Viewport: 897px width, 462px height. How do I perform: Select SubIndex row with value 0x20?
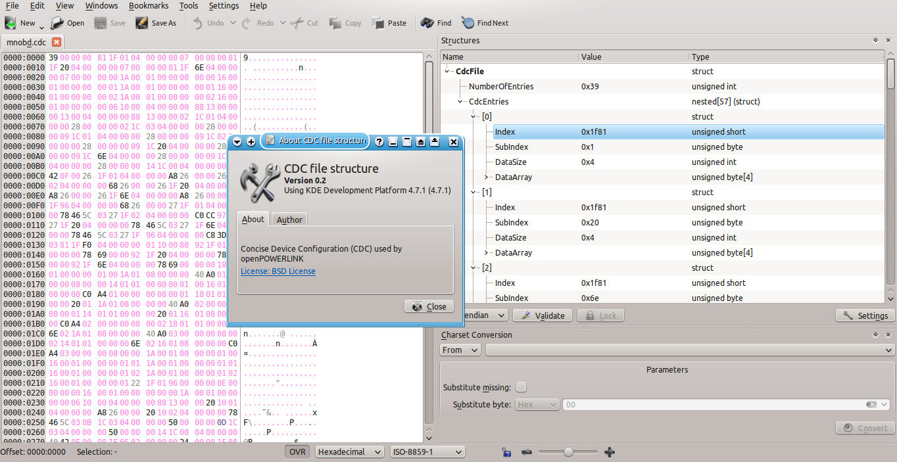(x=663, y=223)
